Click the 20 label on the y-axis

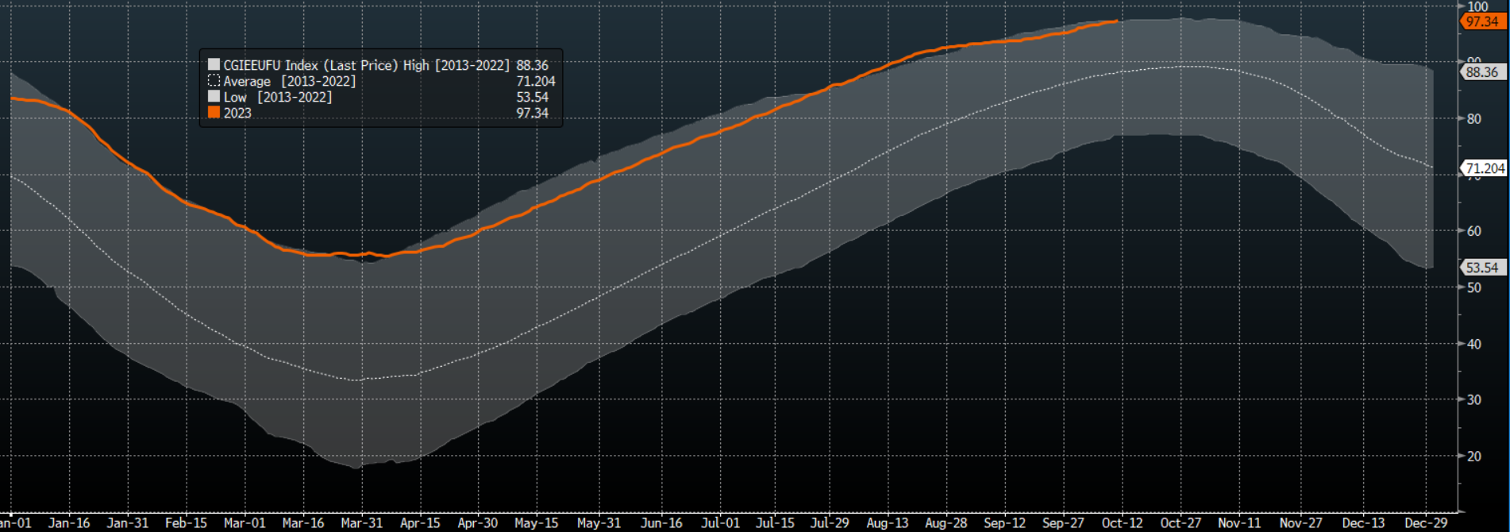tap(1474, 456)
